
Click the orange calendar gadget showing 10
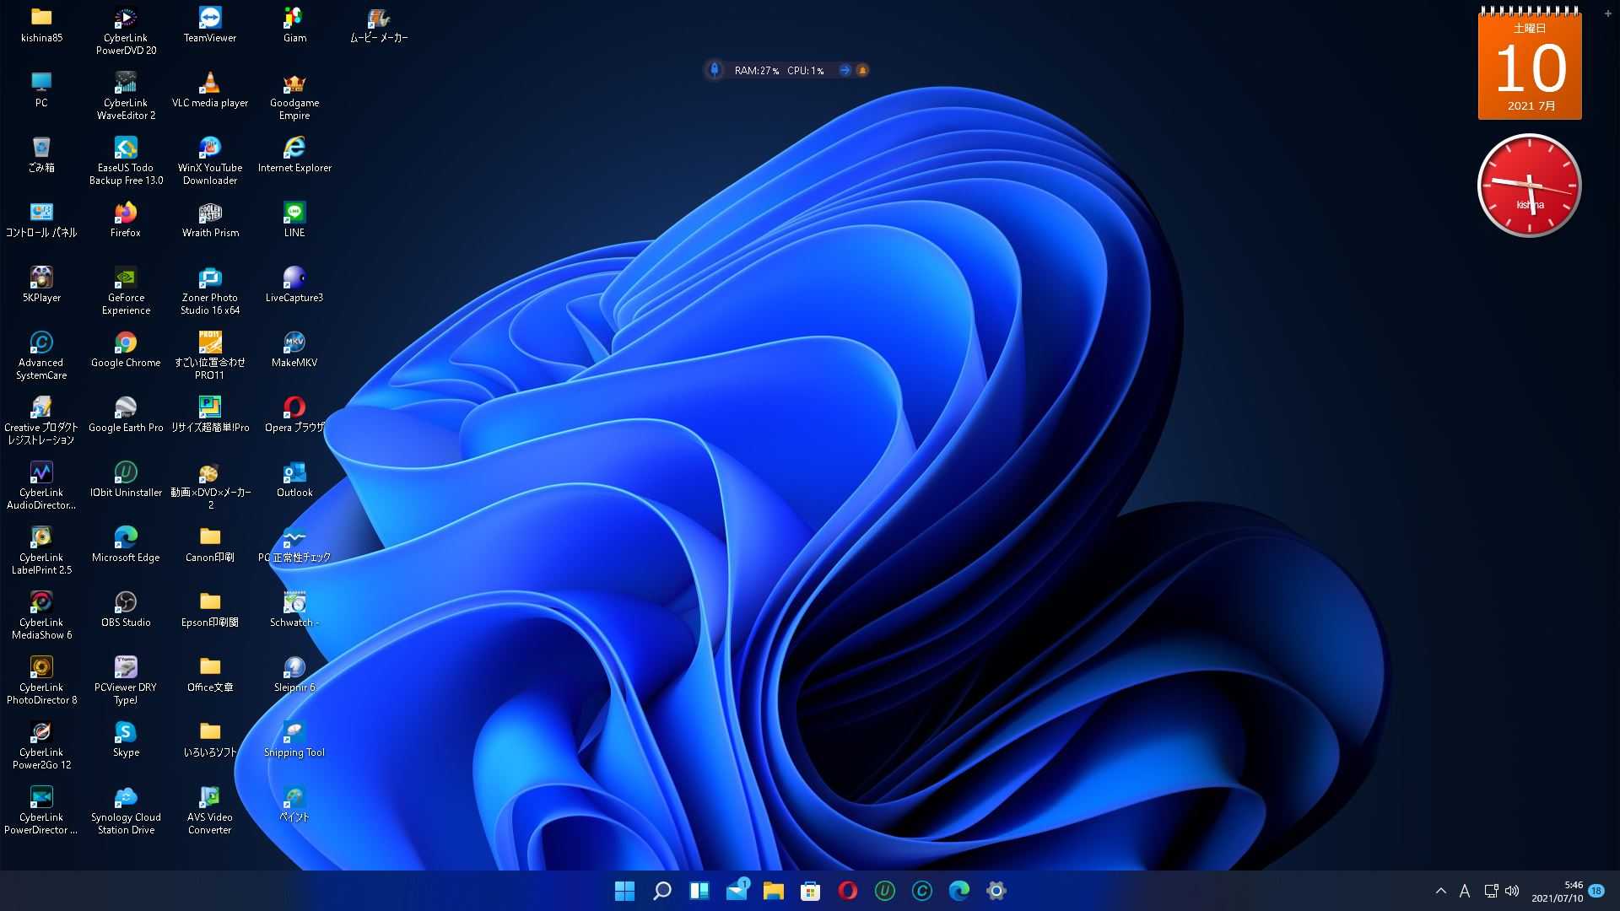pos(1530,67)
